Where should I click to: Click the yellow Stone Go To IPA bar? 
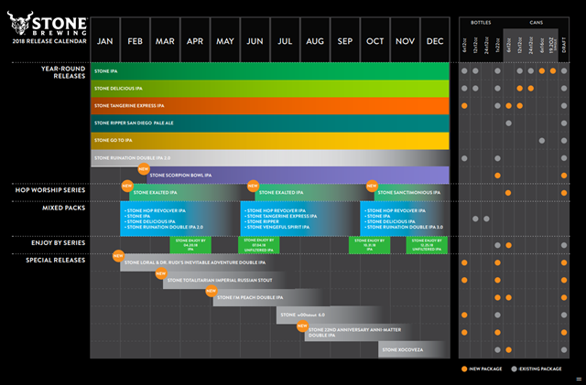point(270,141)
